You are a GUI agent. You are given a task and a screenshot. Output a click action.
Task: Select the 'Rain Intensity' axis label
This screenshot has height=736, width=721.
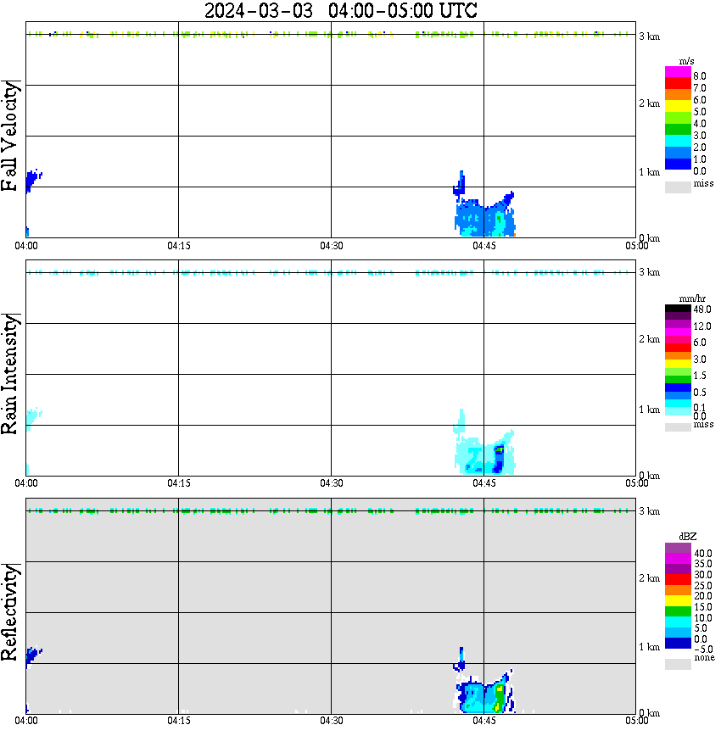(10, 374)
